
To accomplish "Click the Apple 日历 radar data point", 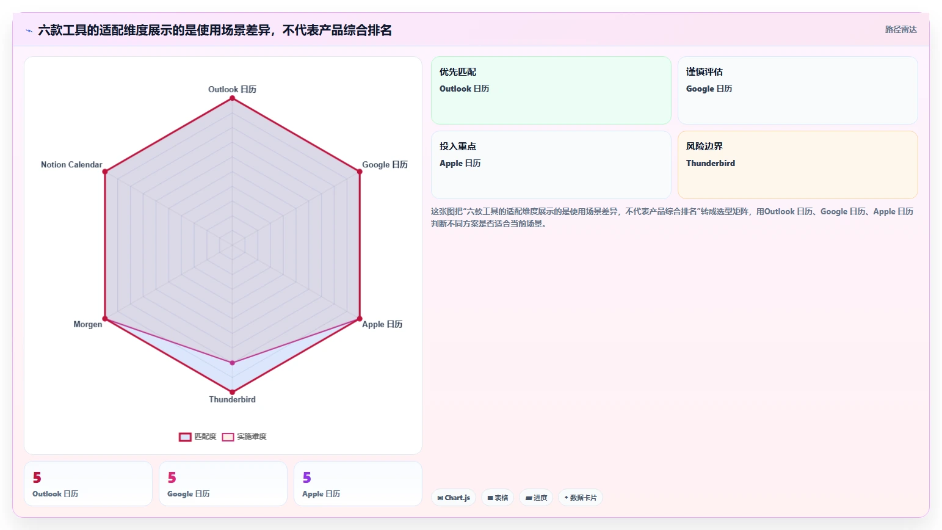I will point(360,319).
